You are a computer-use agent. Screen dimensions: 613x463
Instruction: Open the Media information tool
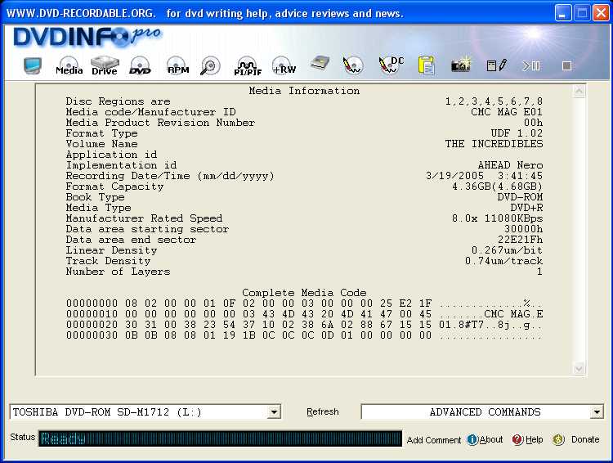69,65
